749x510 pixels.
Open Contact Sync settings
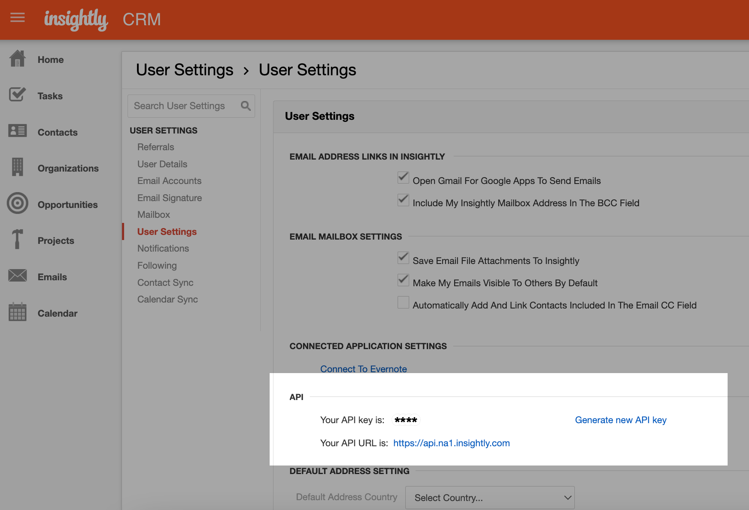click(165, 283)
